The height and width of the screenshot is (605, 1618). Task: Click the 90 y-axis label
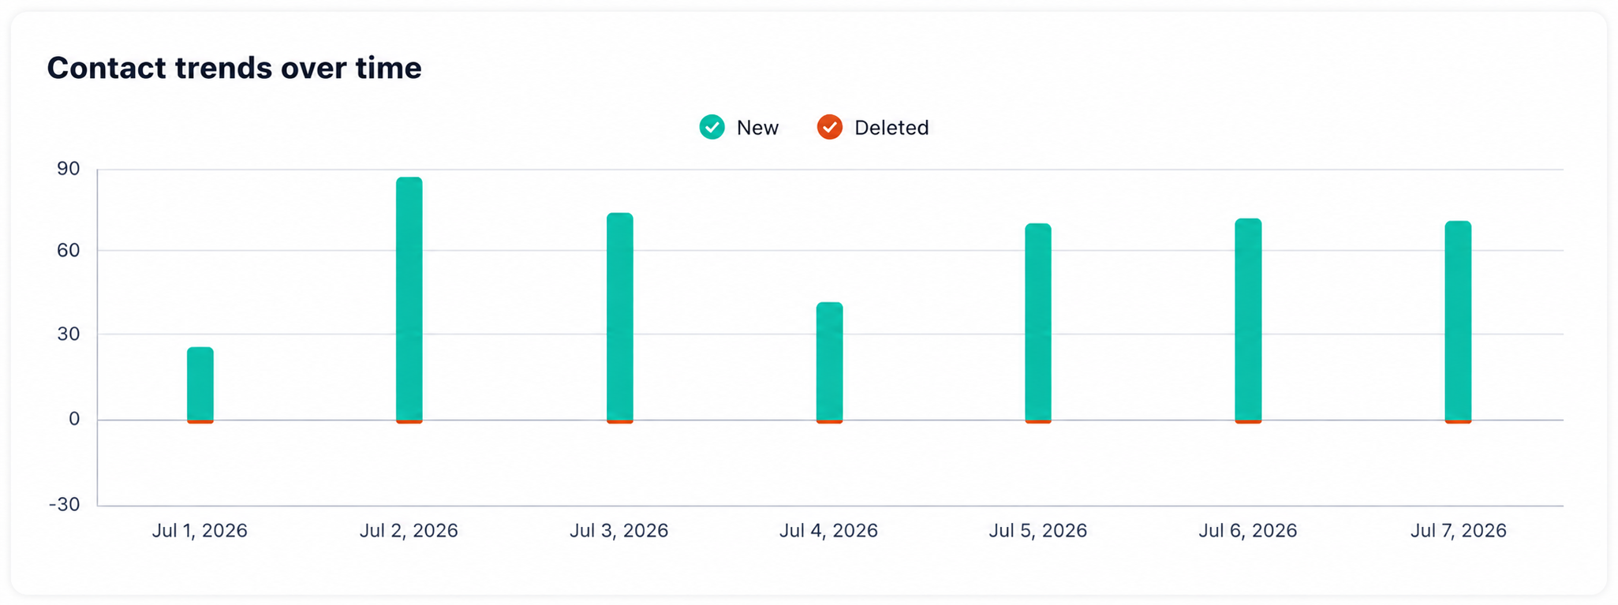coord(68,169)
